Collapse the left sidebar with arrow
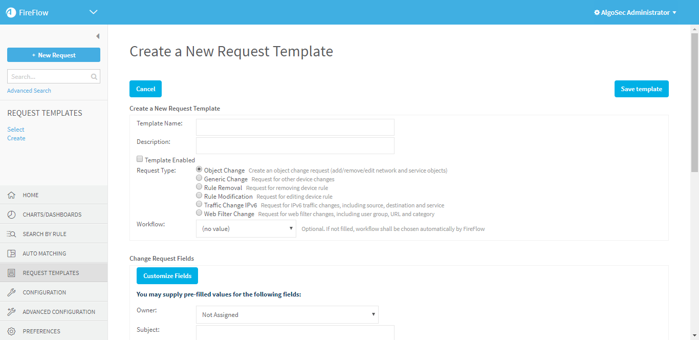The height and width of the screenshot is (340, 699). pos(98,36)
